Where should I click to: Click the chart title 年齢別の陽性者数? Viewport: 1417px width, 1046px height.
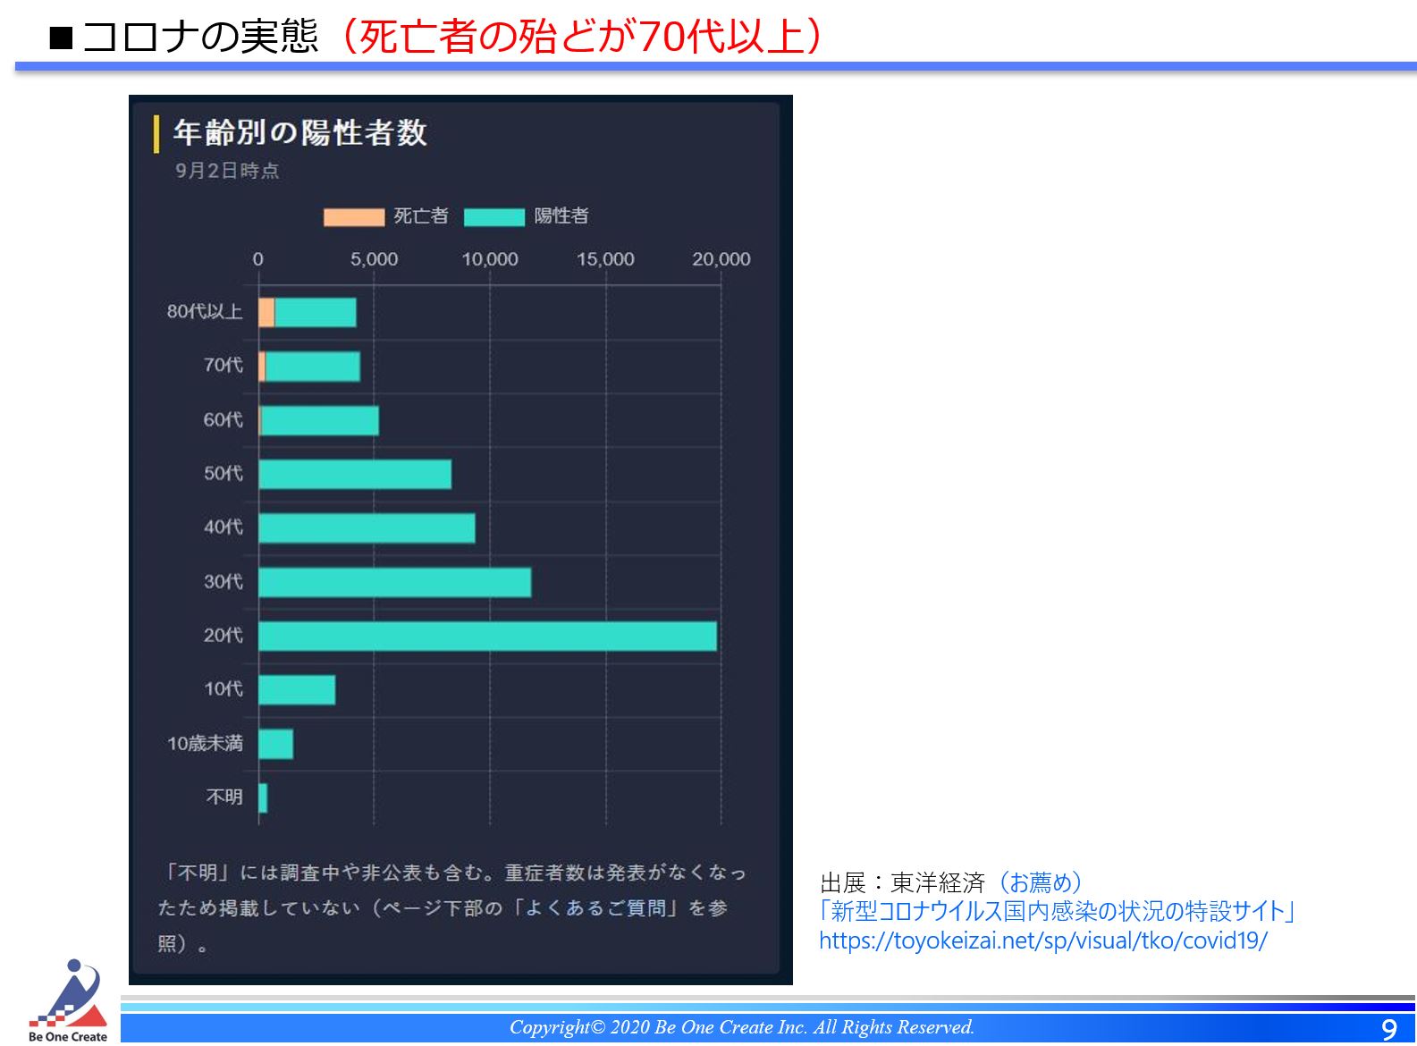click(x=299, y=133)
